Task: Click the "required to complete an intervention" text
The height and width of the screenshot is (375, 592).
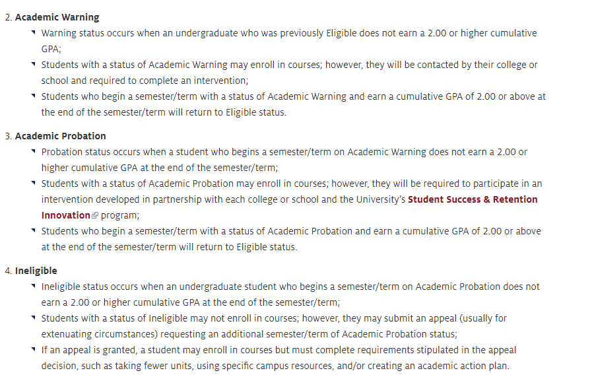Action: 164,81
